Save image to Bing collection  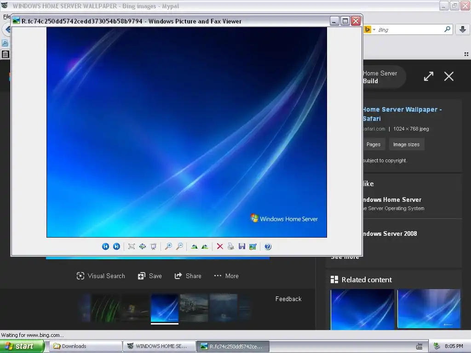149,276
